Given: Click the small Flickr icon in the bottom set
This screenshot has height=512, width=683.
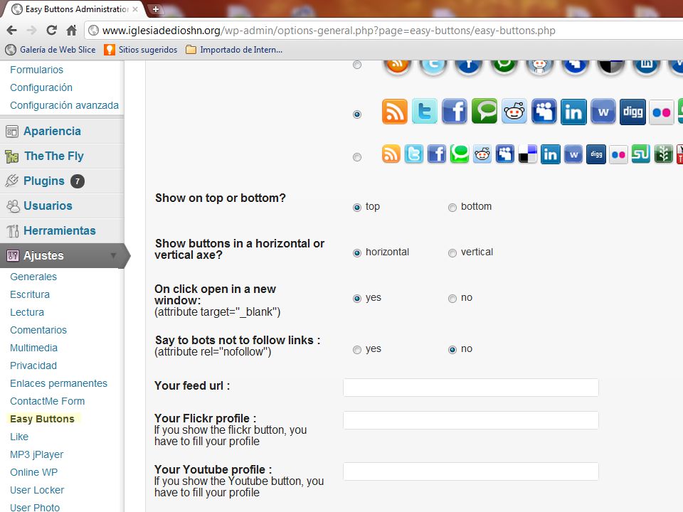Looking at the screenshot, I should tap(618, 154).
